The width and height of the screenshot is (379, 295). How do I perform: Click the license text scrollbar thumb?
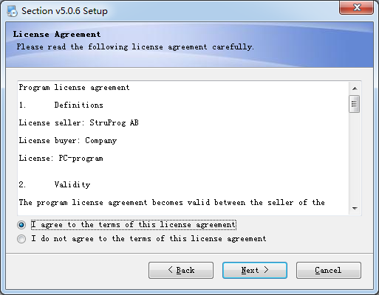tap(355, 104)
